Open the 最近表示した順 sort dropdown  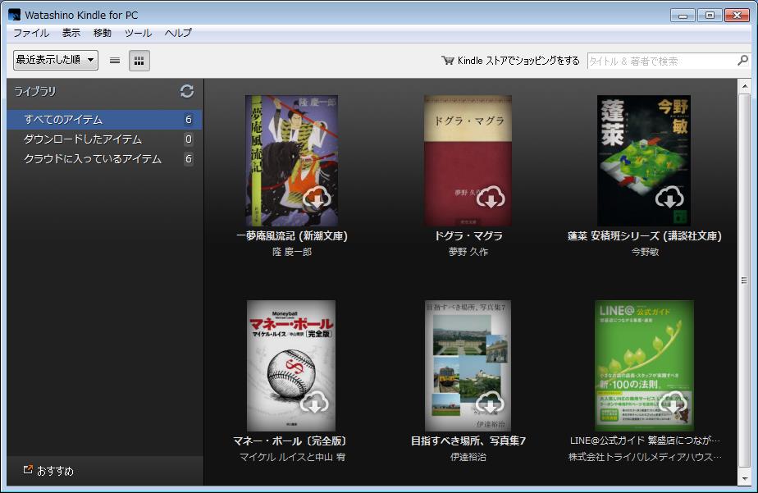tap(56, 60)
